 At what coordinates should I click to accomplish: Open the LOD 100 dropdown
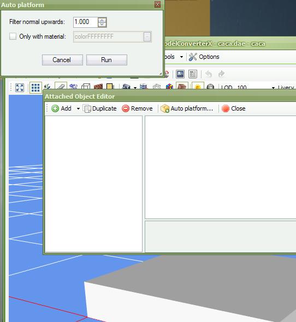coord(273,88)
